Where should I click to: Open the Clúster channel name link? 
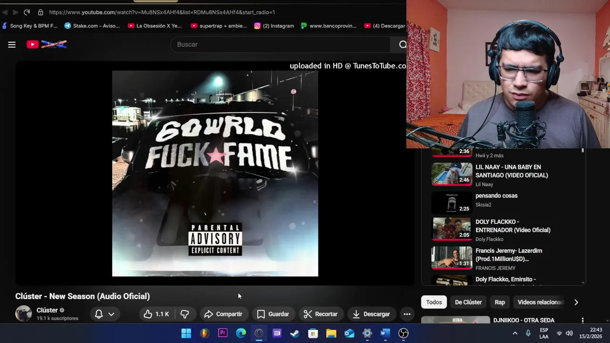(47, 310)
